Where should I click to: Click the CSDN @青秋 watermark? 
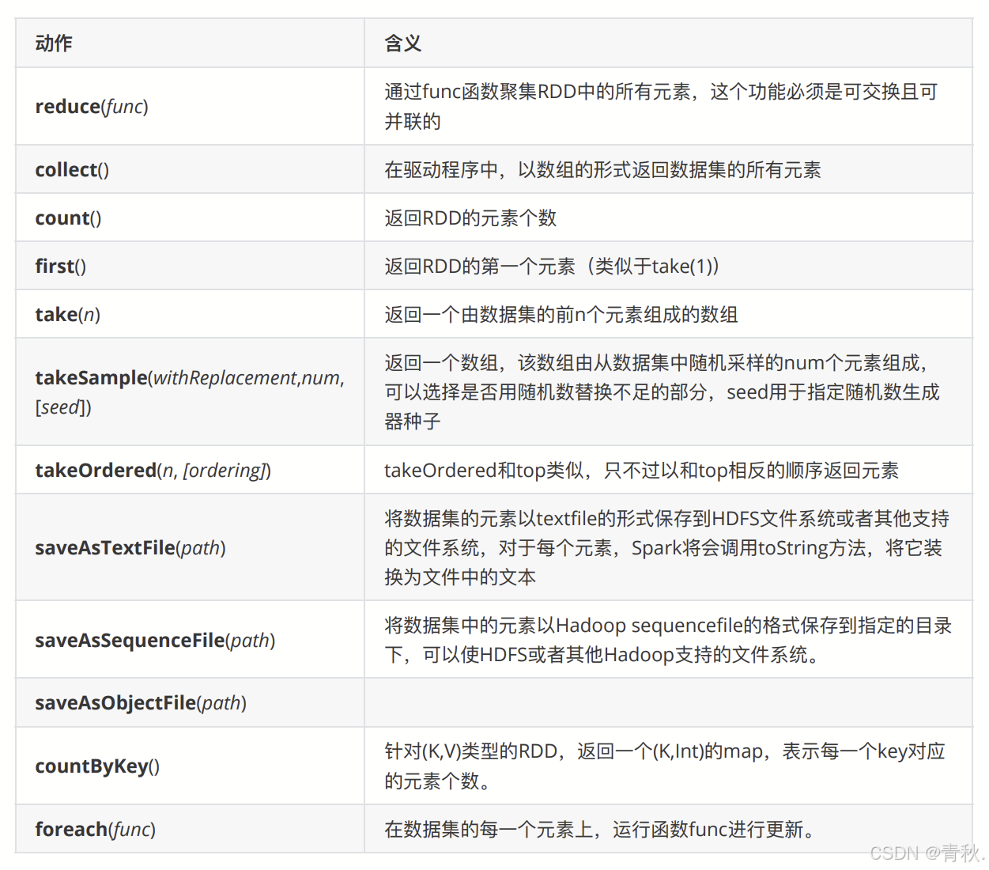(926, 853)
